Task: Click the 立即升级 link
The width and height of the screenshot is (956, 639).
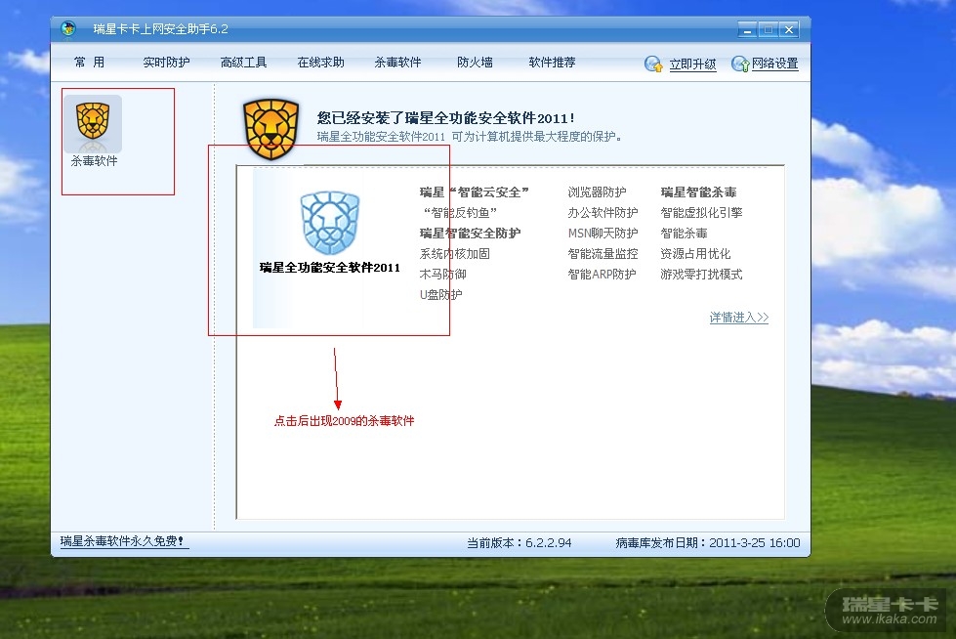Action: (x=692, y=64)
